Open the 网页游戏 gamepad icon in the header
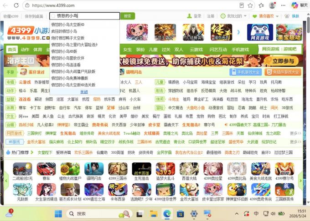This screenshot has height=221, width=310. click(x=260, y=32)
